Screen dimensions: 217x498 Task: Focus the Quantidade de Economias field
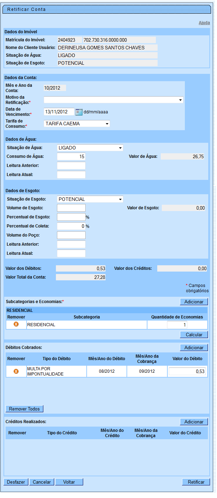coord(177,325)
